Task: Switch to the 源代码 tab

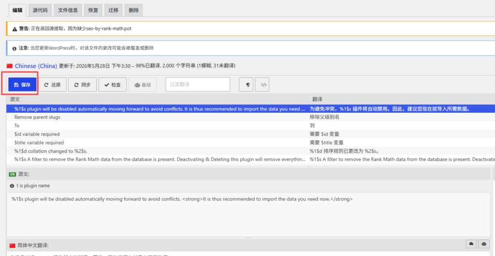Action: click(x=40, y=10)
